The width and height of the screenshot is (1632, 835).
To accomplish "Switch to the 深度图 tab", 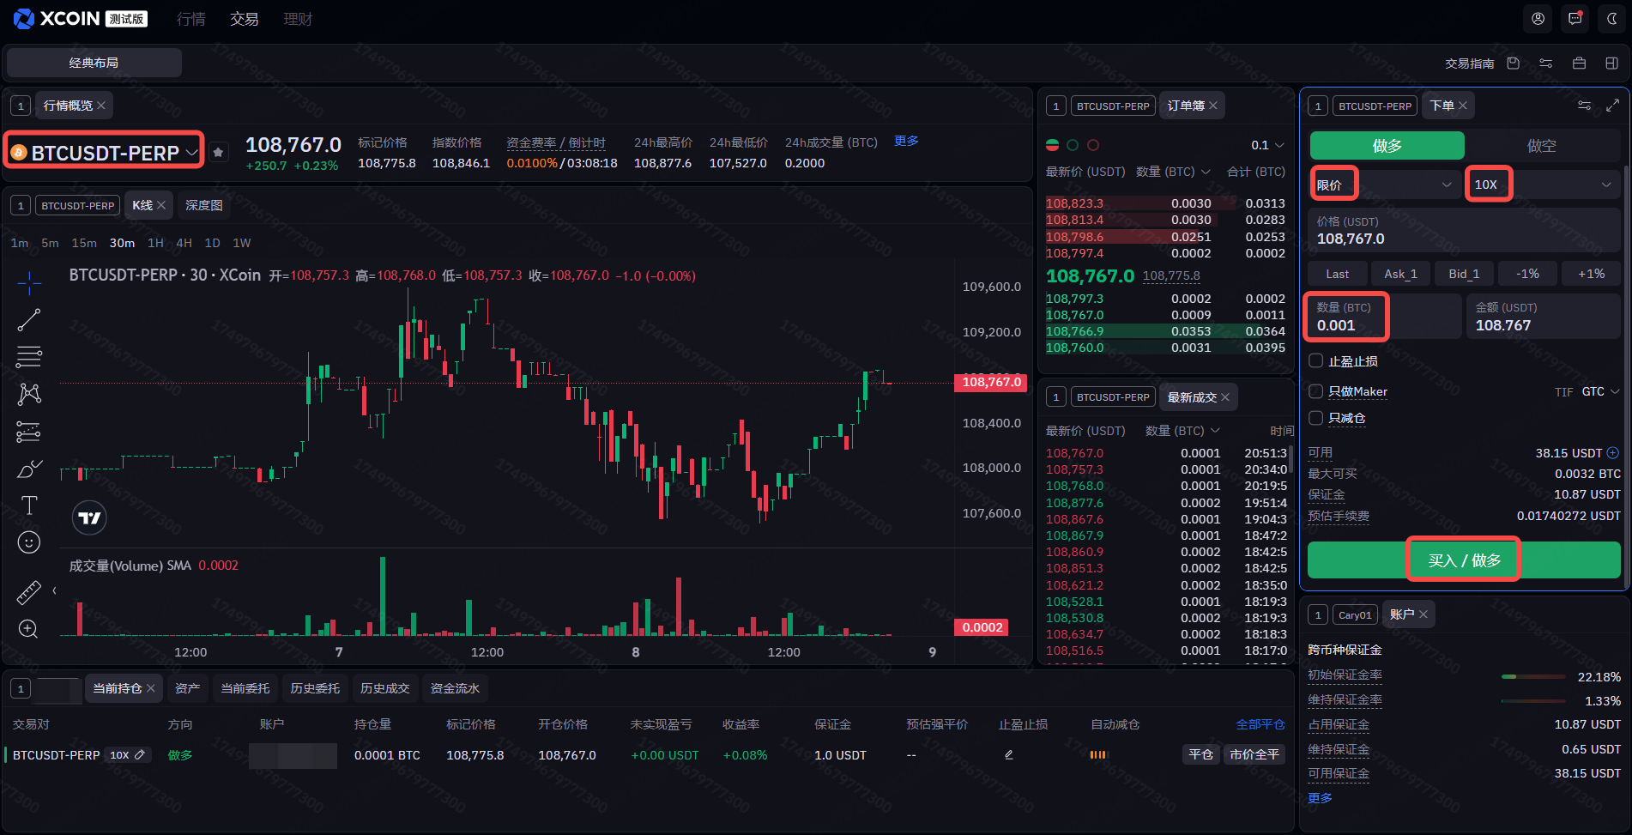I will 204,205.
